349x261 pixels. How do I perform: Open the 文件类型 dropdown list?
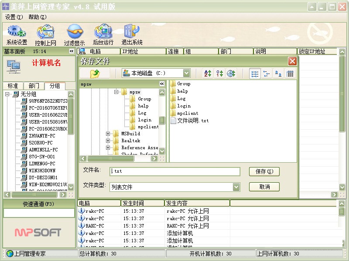(x=236, y=187)
